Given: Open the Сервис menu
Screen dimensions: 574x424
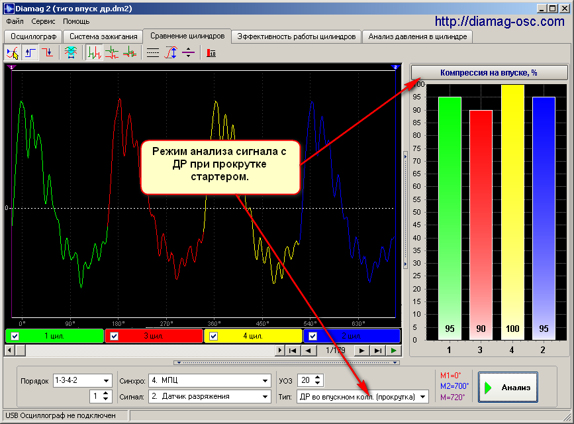Looking at the screenshot, I should click(x=43, y=21).
